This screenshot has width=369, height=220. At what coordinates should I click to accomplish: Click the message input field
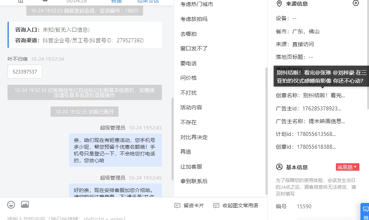coord(134,218)
